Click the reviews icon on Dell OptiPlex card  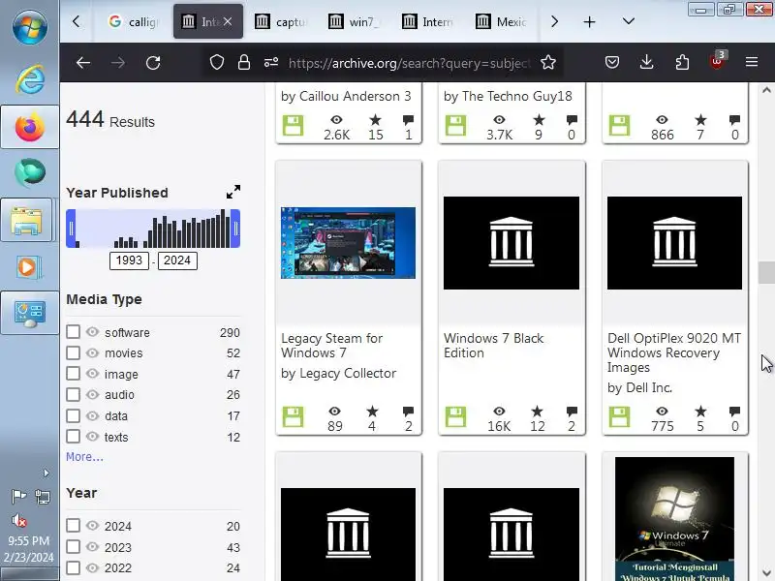tap(734, 411)
